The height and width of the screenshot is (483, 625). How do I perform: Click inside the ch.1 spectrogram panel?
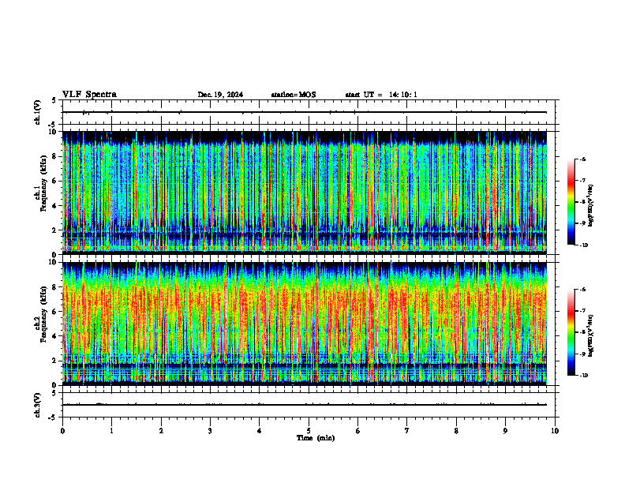305,193
